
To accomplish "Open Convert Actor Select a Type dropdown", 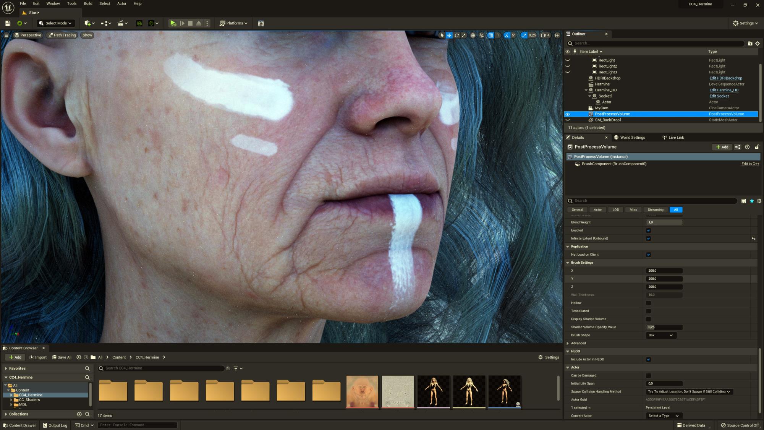I will click(x=664, y=416).
